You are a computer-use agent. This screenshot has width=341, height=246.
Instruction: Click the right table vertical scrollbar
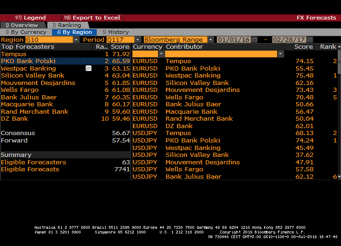(339, 116)
